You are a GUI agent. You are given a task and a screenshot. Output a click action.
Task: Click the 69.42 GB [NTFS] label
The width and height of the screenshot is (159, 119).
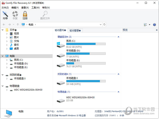point(74,47)
